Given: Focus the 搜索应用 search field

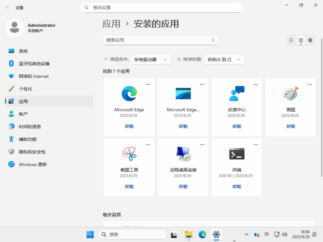Looking at the screenshot, I should (x=160, y=40).
